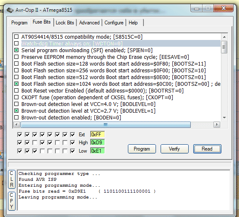Click the horizontal scroll right arrow
This screenshot has height=217, width=239.
coord(217,124)
